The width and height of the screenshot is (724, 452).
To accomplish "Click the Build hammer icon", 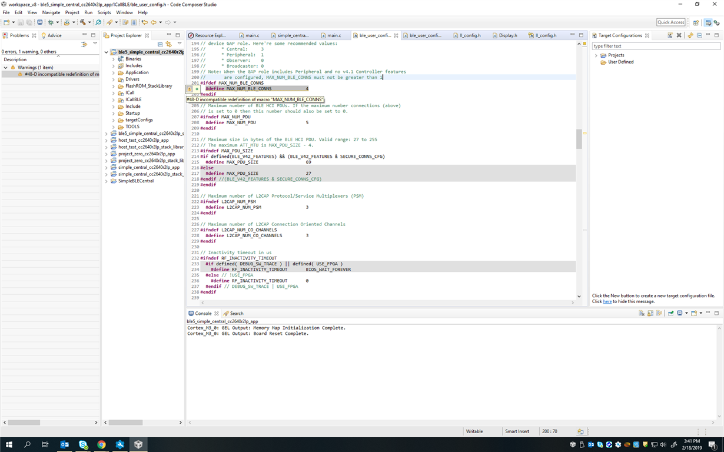I will [x=82, y=22].
